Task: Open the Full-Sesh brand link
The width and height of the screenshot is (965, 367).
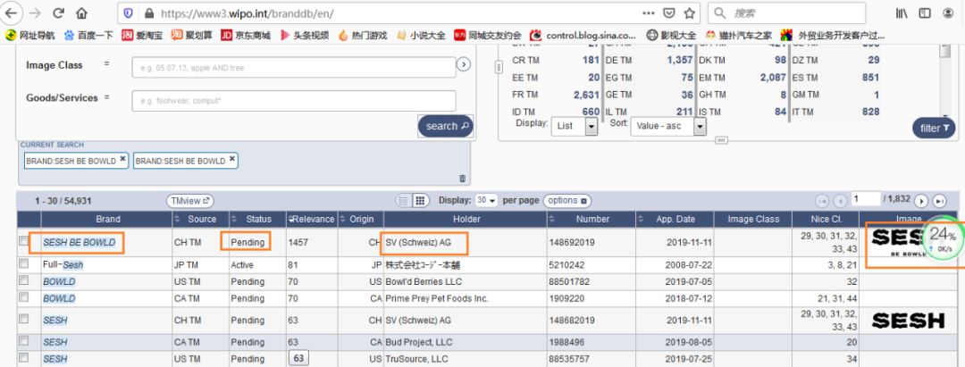Action: (63, 264)
